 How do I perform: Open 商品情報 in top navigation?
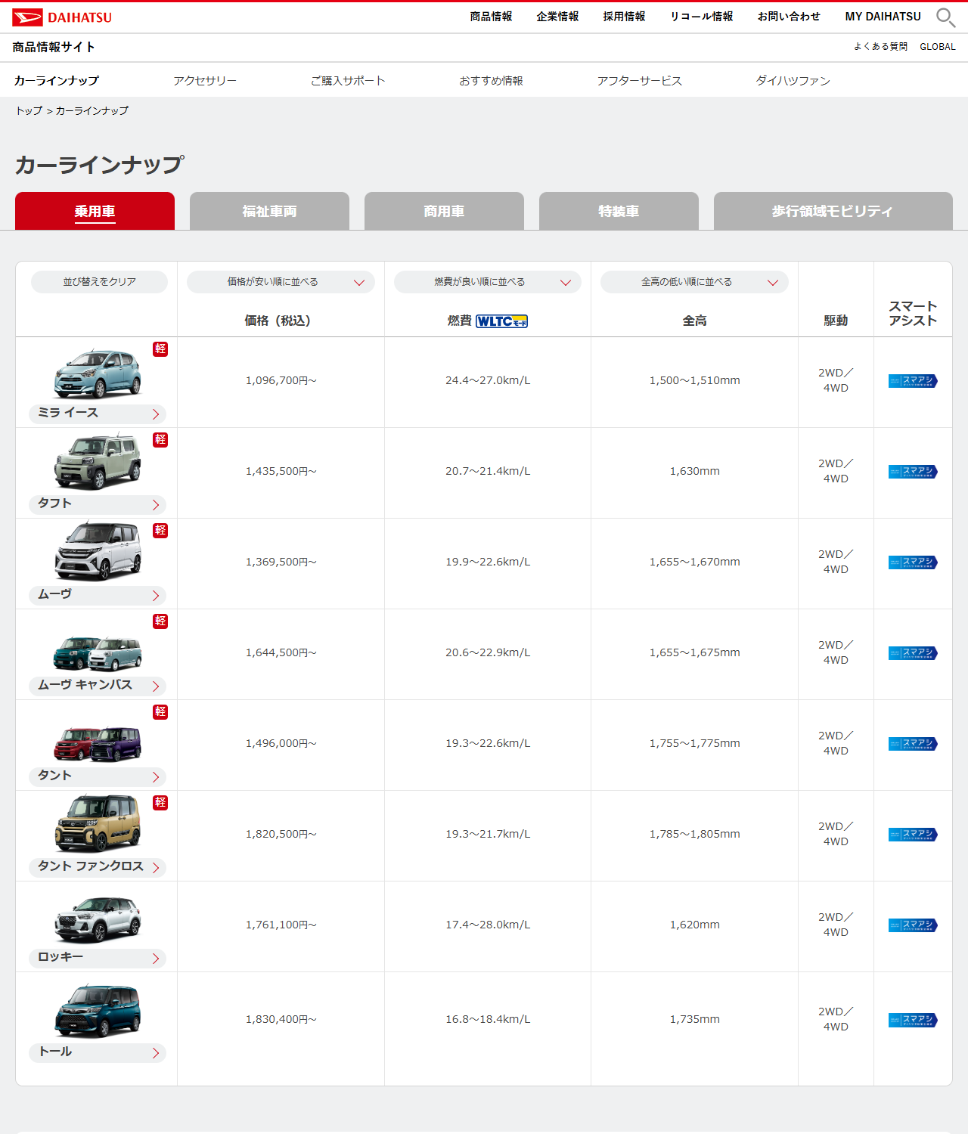(491, 17)
